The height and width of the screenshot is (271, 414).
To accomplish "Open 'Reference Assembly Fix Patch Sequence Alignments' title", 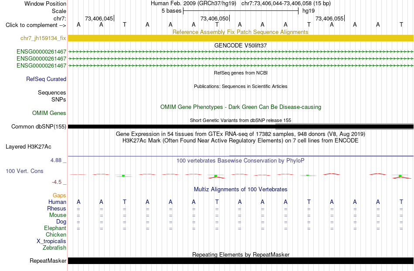I will pos(241,32).
